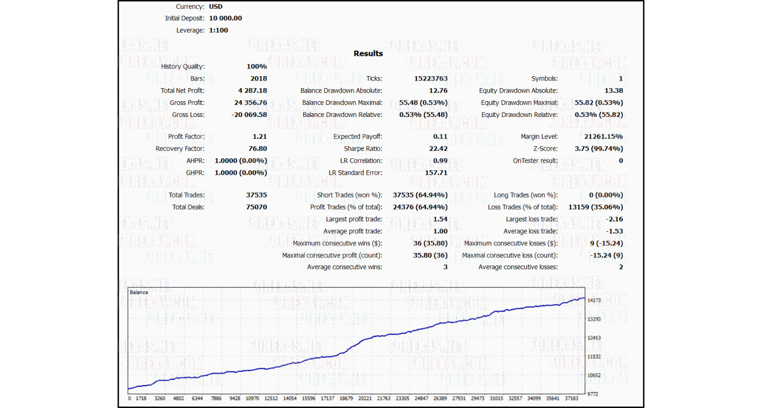Select the Equity Drawdown Maximal value
This screenshot has height=408, width=762.
(x=600, y=102)
